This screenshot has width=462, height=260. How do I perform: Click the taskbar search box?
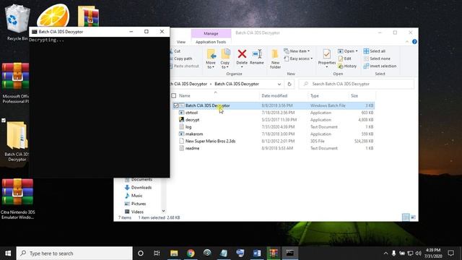[x=74, y=253]
